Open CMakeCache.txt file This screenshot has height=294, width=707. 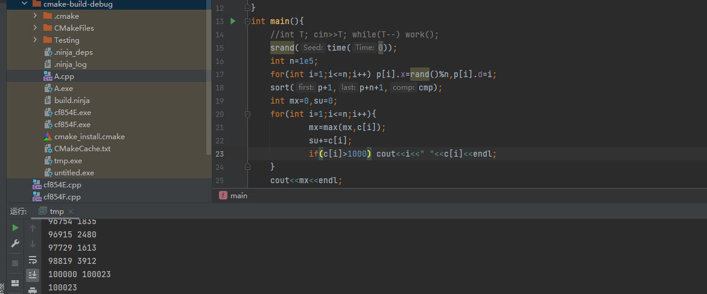click(x=82, y=149)
